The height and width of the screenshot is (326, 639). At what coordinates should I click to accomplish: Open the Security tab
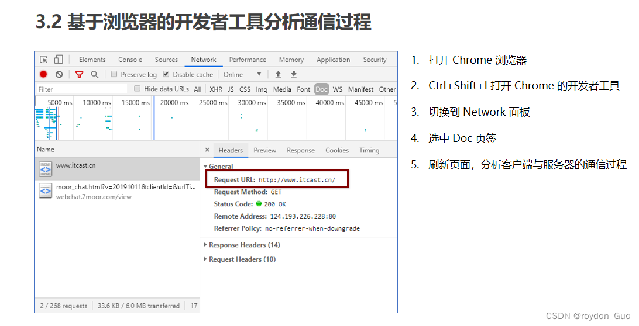click(x=375, y=60)
